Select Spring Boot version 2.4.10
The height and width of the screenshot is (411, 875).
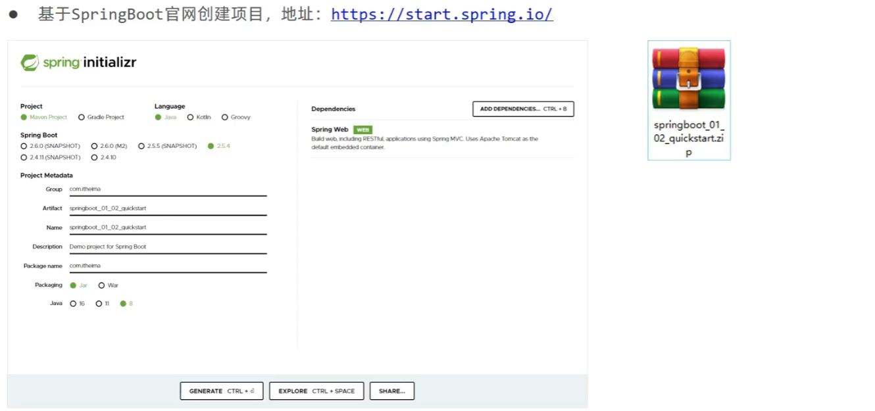94,157
